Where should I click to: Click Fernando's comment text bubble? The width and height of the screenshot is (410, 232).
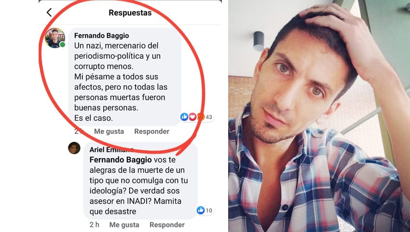[125, 77]
